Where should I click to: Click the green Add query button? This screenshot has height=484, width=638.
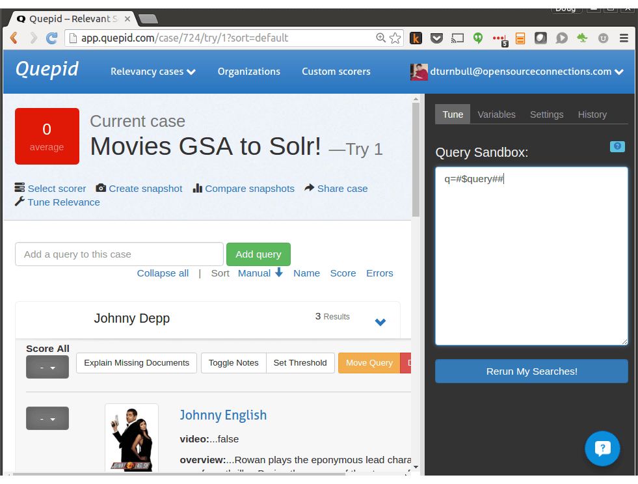click(258, 254)
